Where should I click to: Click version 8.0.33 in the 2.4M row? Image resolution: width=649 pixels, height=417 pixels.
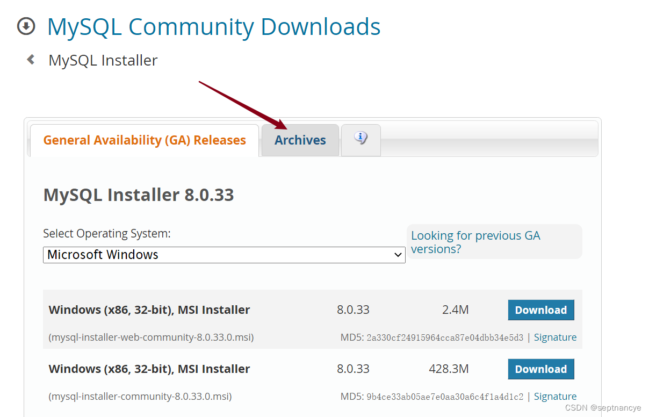pos(353,310)
